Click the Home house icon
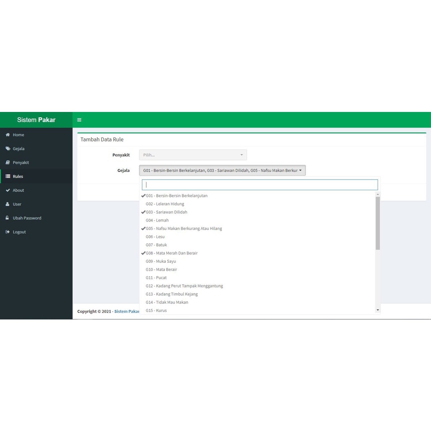The image size is (431, 431). [8, 135]
